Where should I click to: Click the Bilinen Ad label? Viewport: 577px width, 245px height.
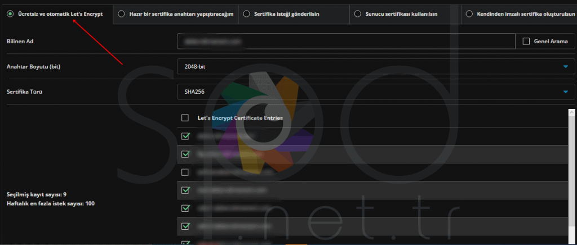(20, 42)
